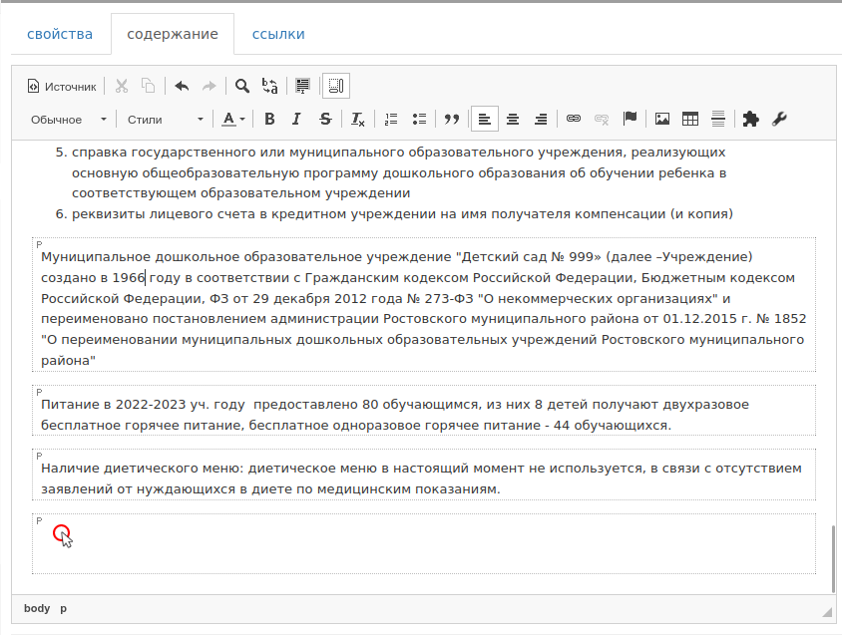The width and height of the screenshot is (842, 635).
Task: Switch to the свойства tab
Action: click(x=60, y=34)
